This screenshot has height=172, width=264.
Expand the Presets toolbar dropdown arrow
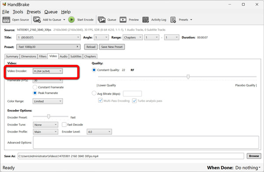click(x=191, y=20)
